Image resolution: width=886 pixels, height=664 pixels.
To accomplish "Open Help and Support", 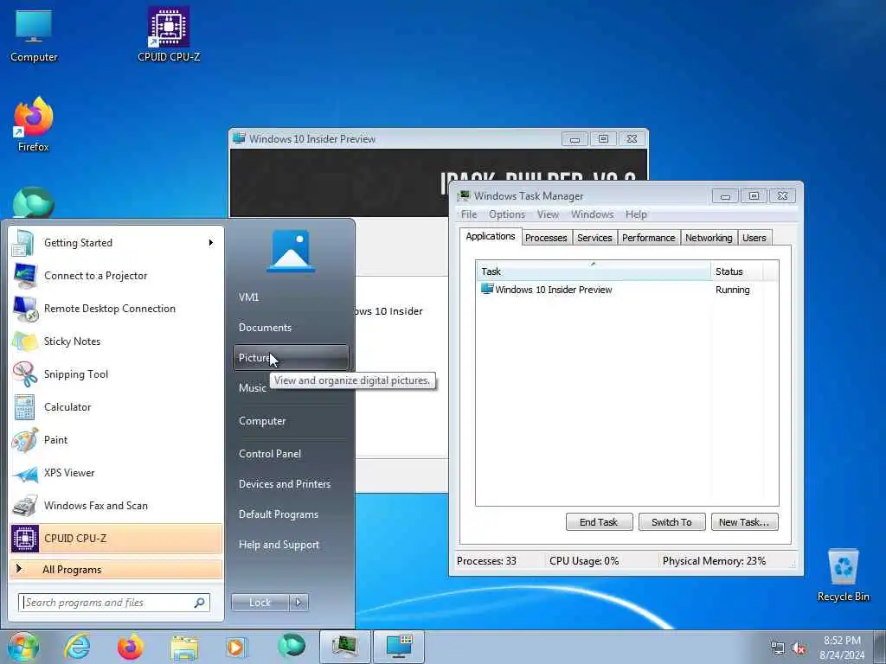I will (x=291, y=545).
